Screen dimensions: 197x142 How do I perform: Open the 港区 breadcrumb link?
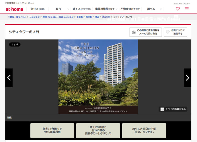click(97, 17)
